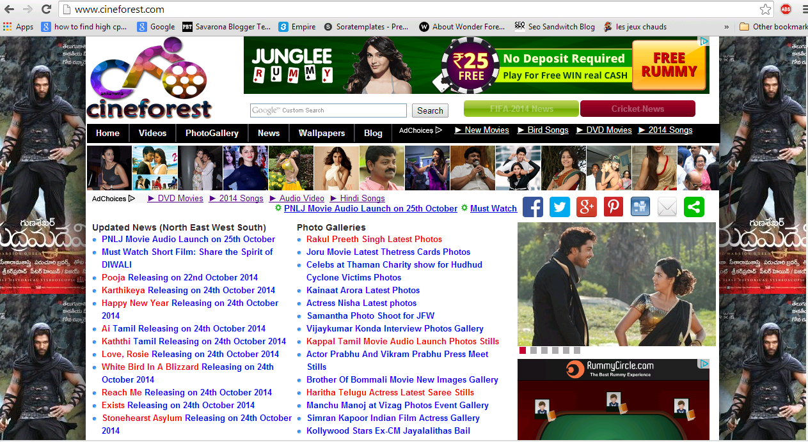
Task: Click RummyCircle ad corner AdChoices icon
Action: click(703, 364)
